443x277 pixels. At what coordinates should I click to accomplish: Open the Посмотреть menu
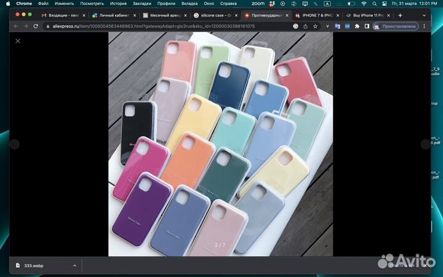point(92,4)
